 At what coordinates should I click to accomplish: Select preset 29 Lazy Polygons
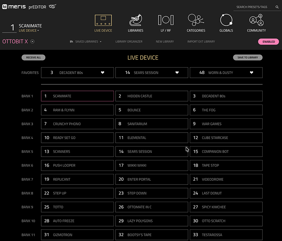tap(152, 221)
